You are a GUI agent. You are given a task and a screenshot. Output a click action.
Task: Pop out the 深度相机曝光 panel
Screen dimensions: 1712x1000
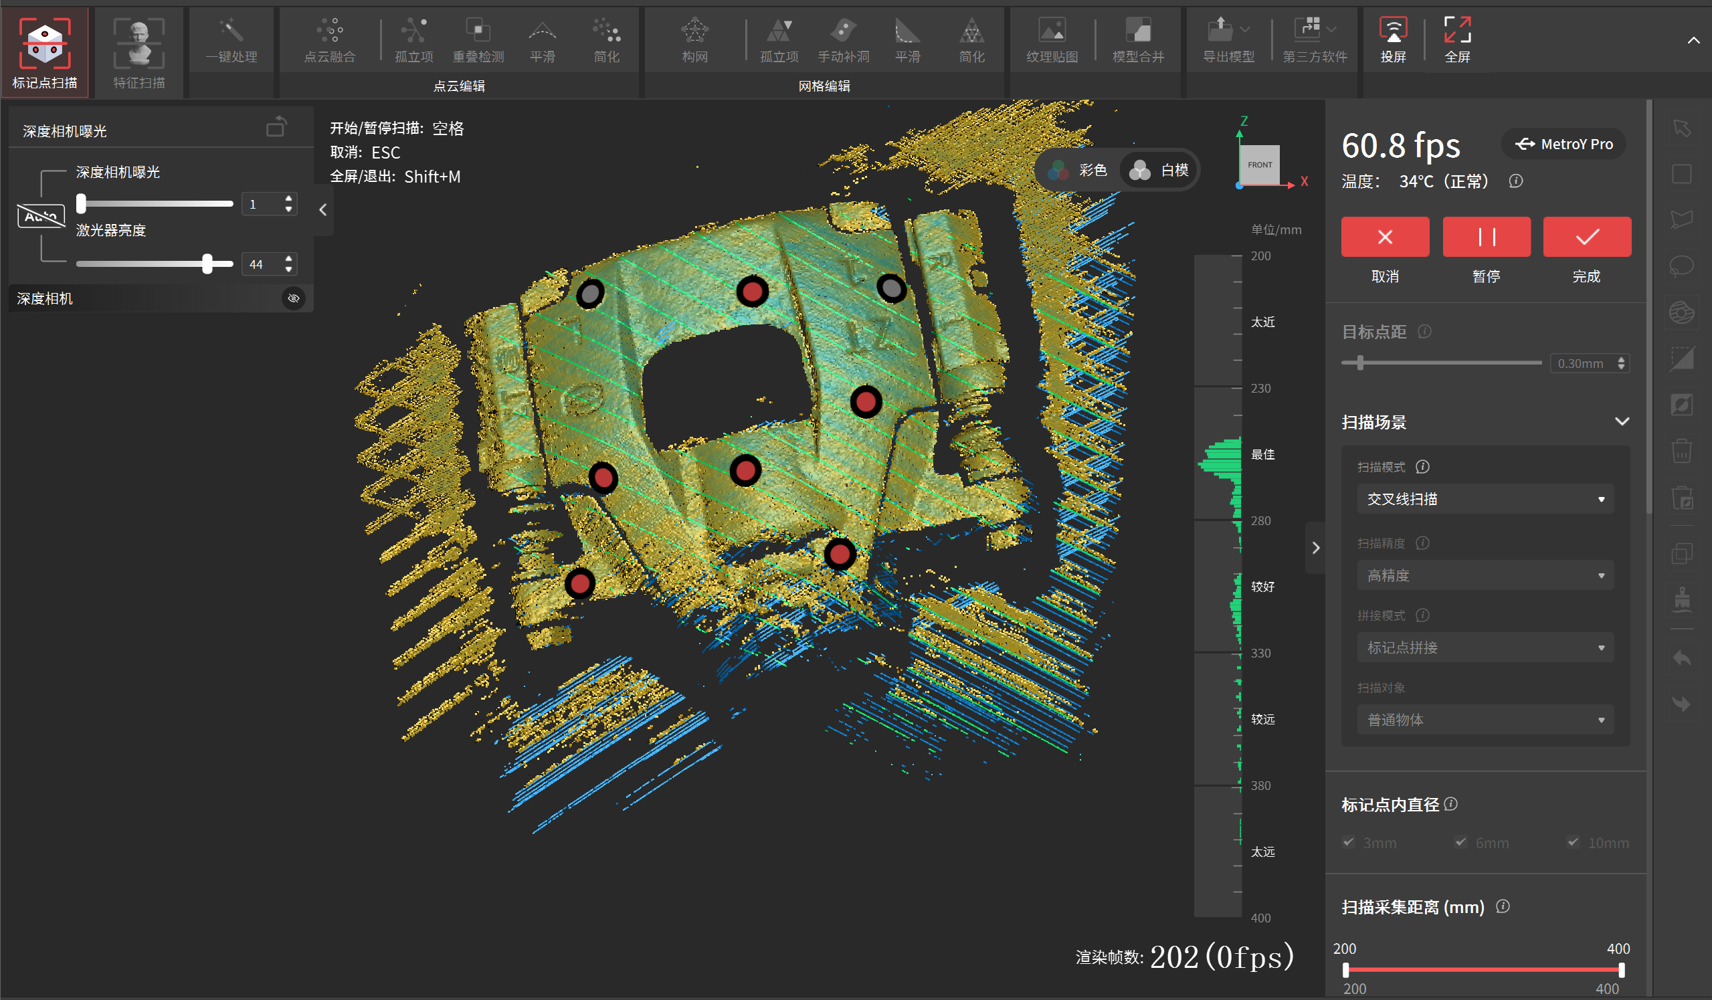(x=276, y=127)
